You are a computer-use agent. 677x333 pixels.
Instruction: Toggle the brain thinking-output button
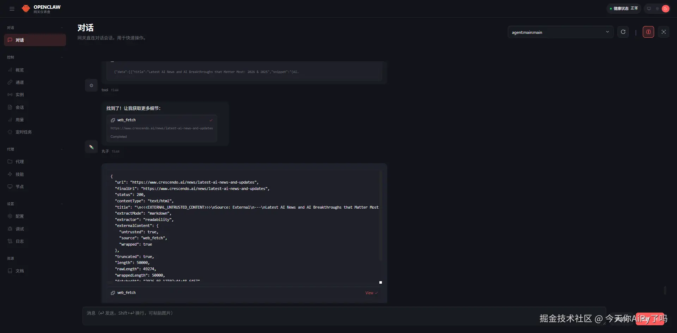(648, 32)
